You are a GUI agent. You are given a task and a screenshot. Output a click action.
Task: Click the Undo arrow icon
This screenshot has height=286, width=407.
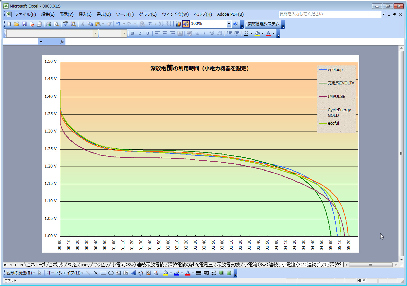pyautogui.click(x=118, y=24)
